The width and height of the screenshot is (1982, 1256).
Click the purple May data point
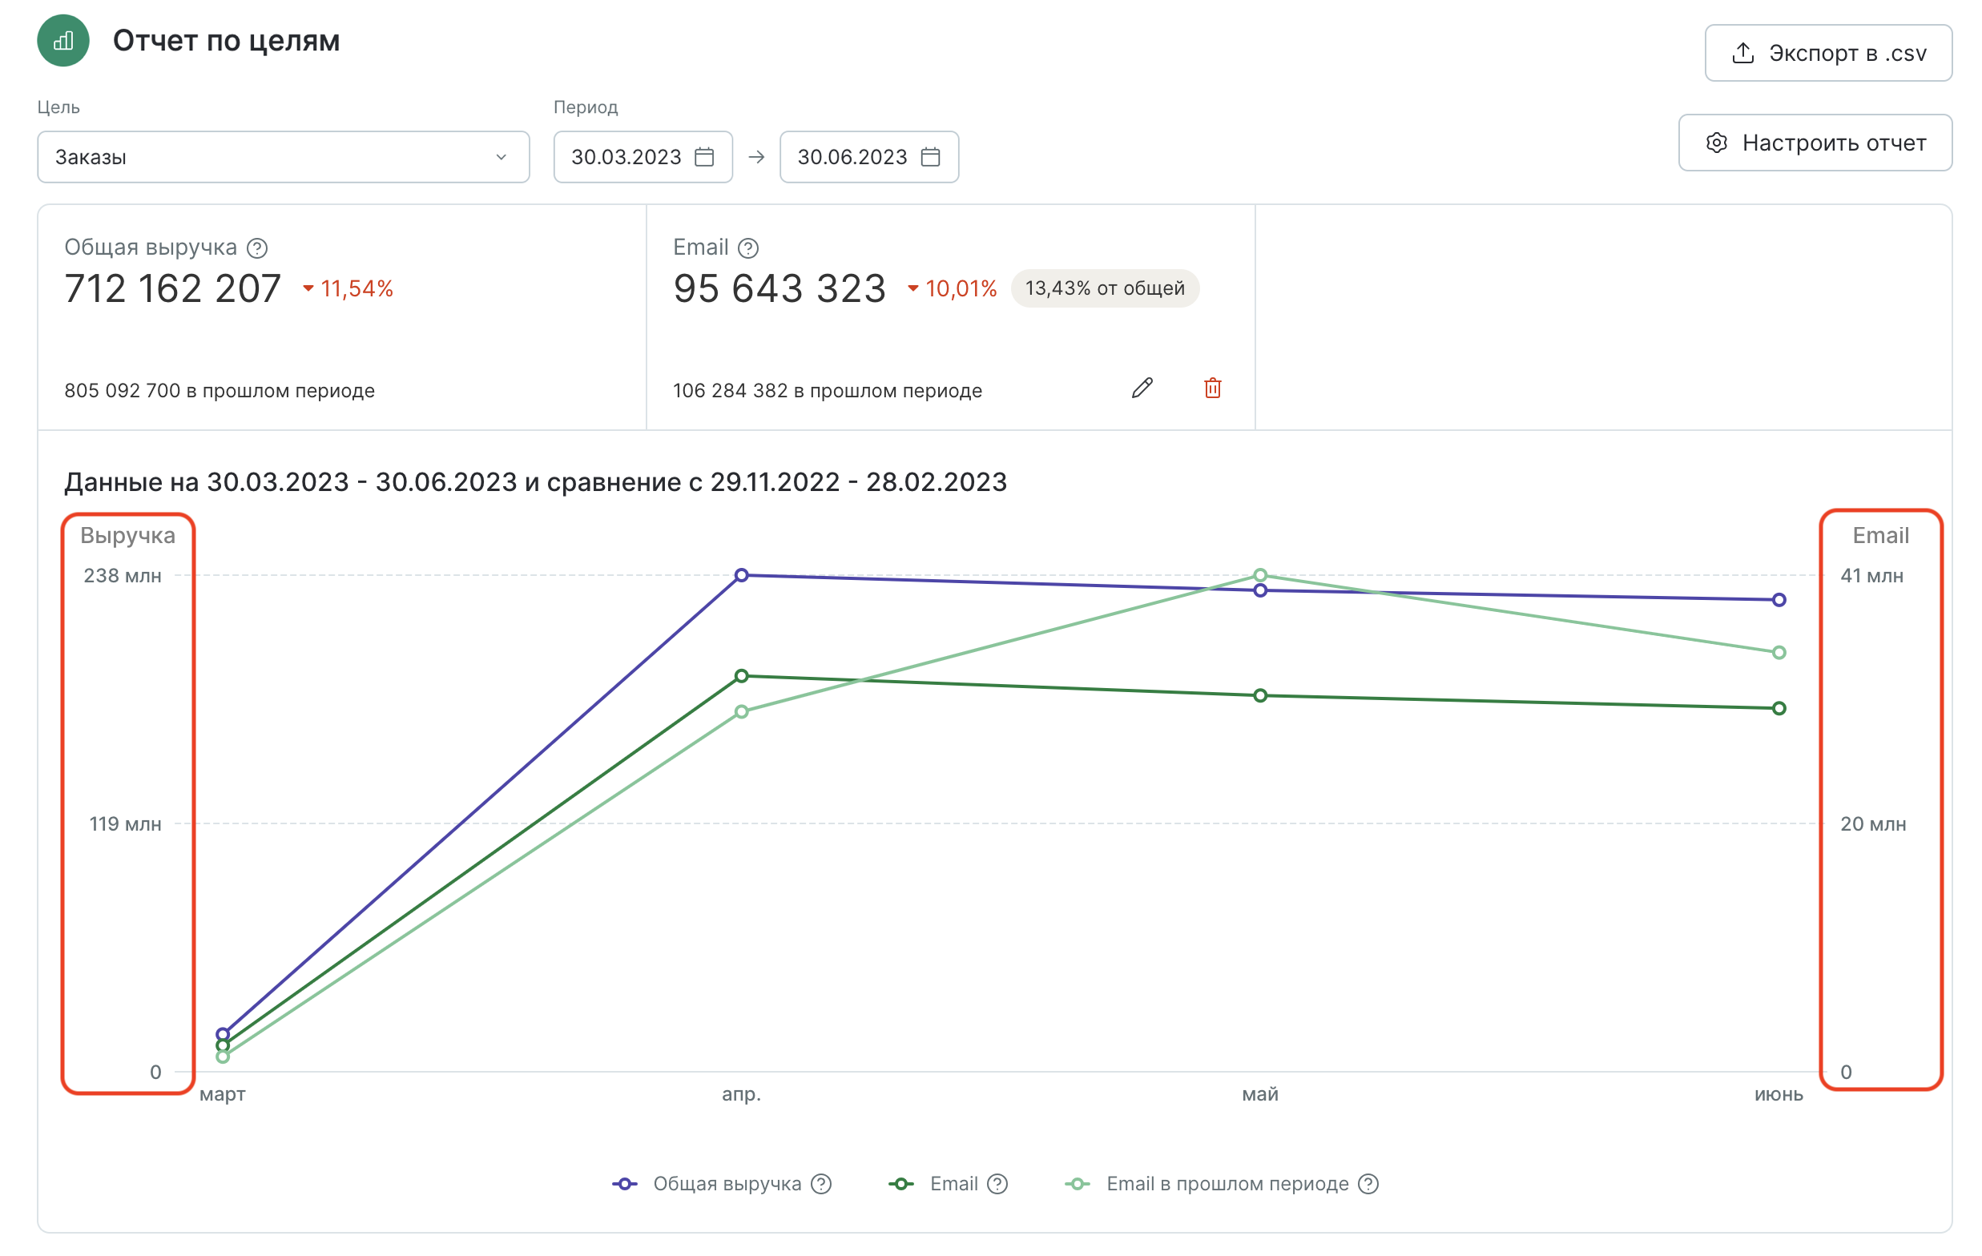[1260, 590]
